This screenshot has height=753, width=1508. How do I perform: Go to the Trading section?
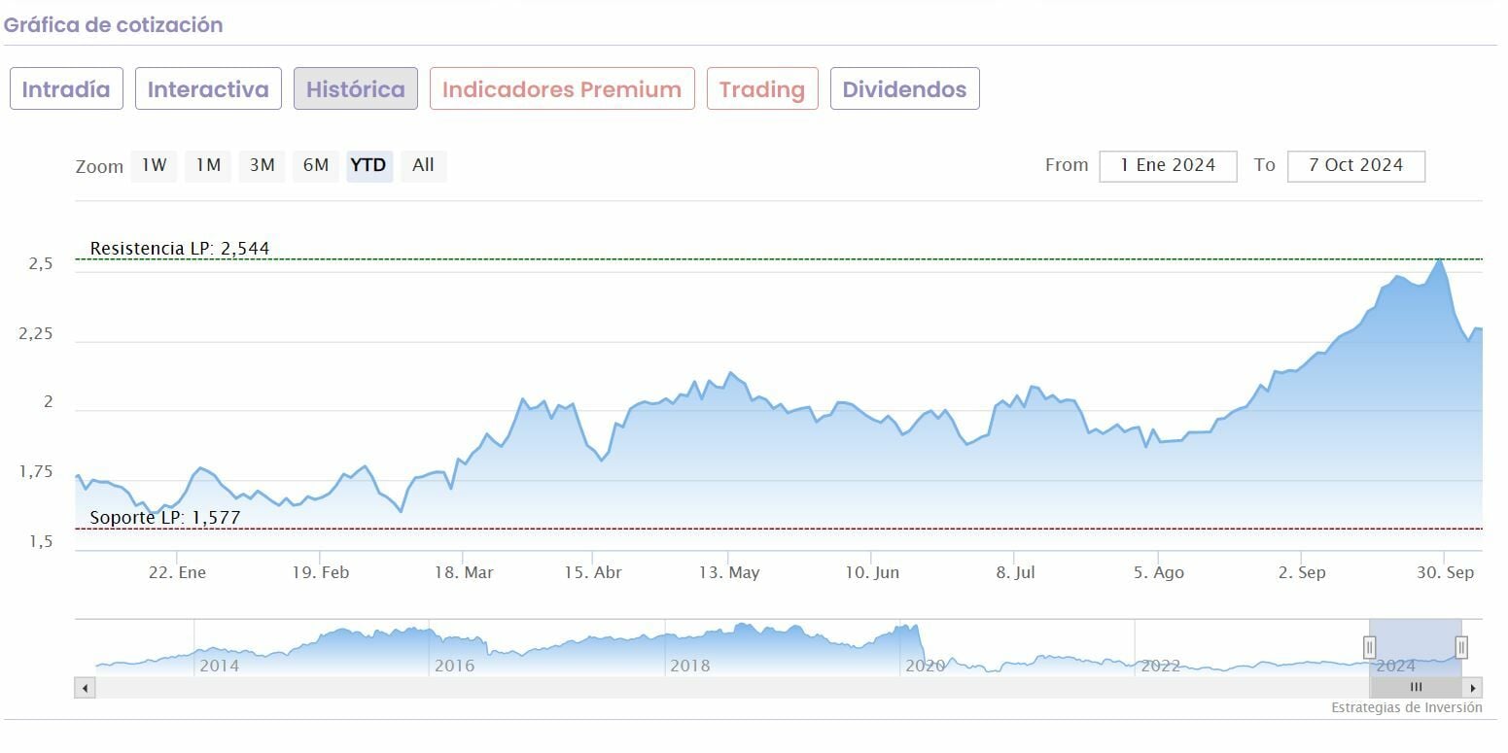(761, 89)
